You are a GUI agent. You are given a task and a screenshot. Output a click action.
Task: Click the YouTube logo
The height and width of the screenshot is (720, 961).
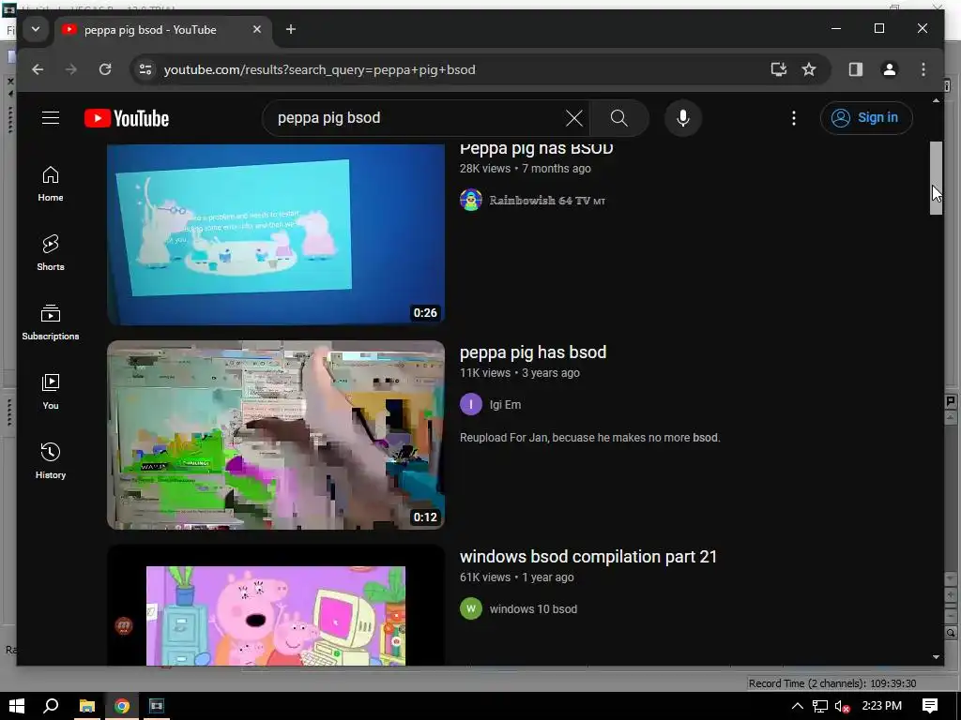click(127, 118)
